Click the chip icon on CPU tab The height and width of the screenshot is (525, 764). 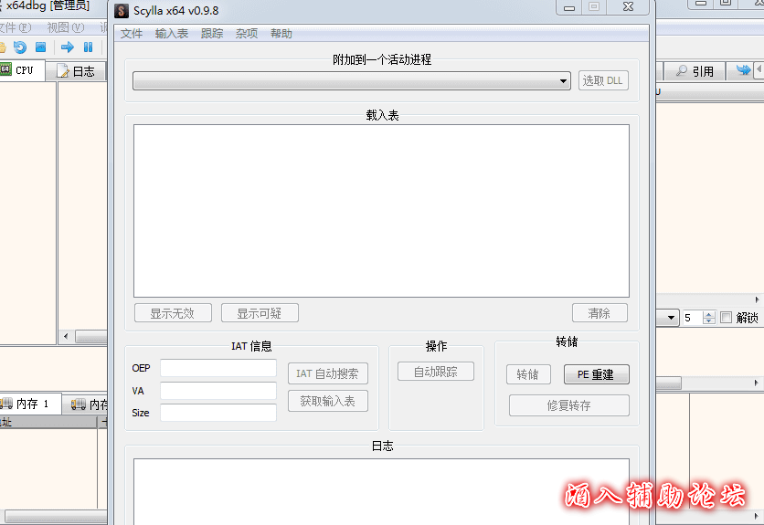pos(5,69)
